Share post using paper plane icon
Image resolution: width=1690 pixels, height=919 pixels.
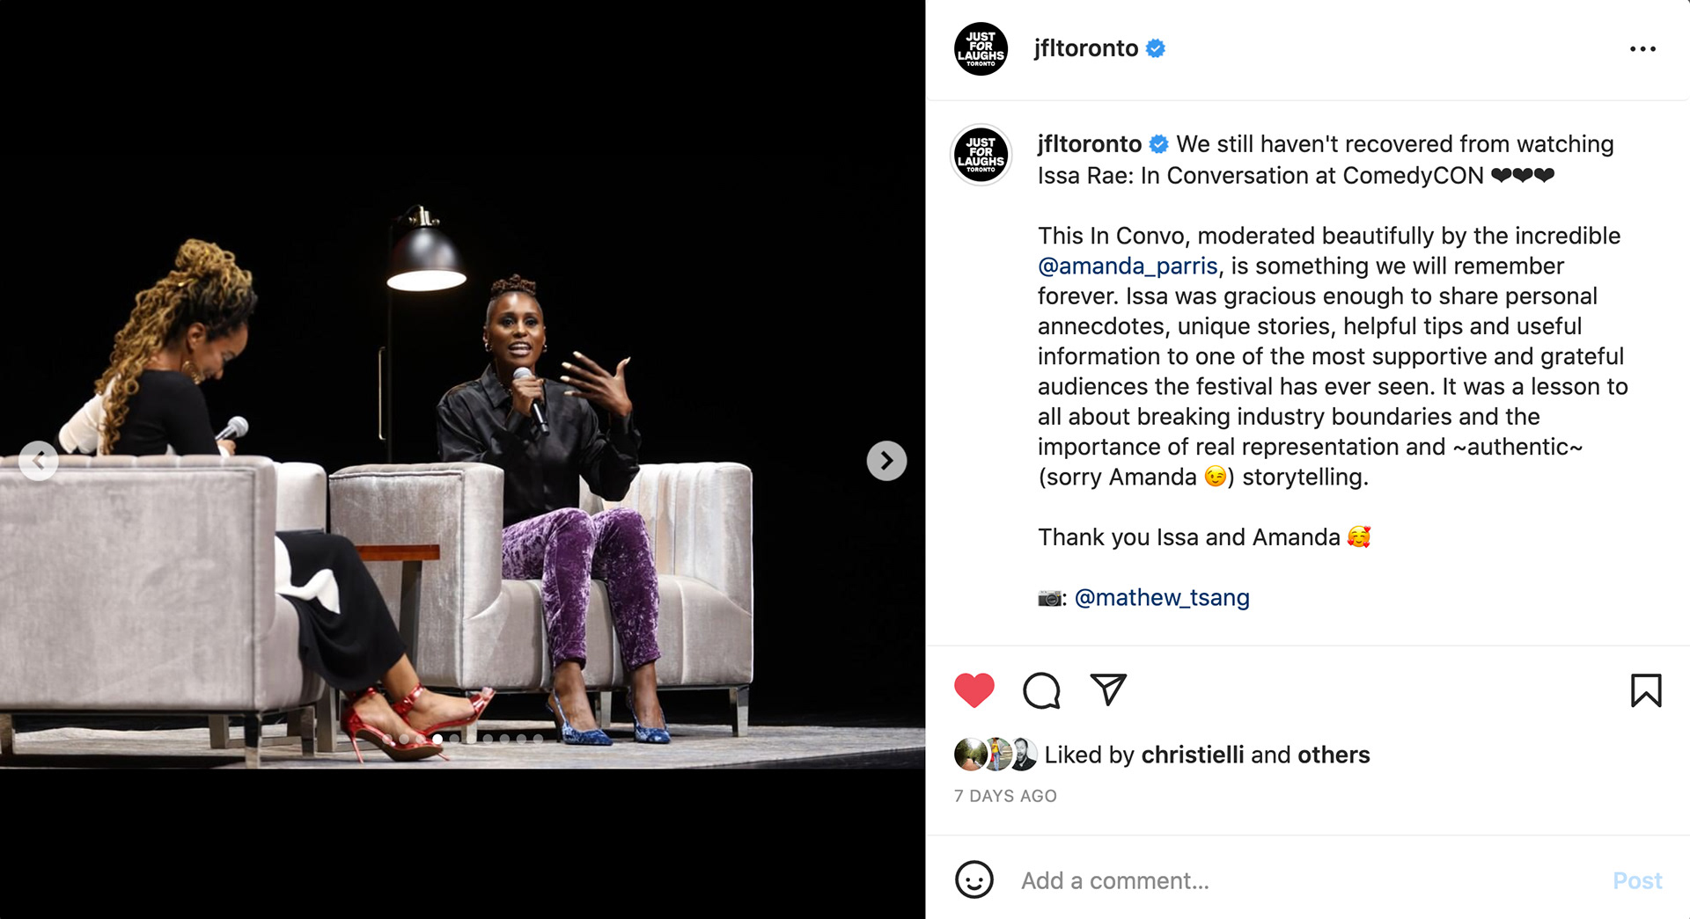click(x=1108, y=689)
